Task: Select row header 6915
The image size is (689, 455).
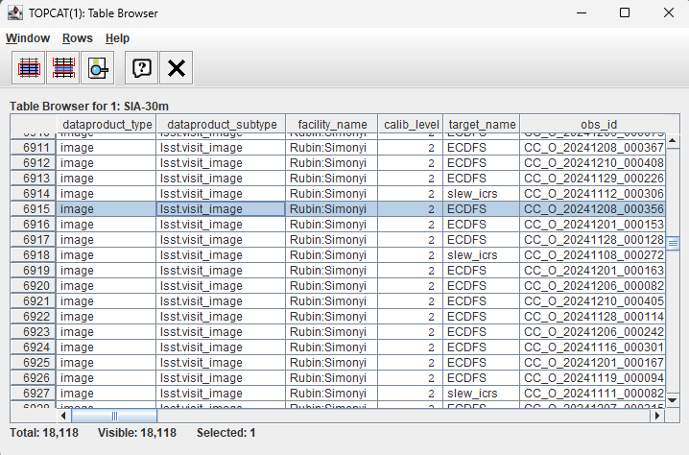Action: [x=33, y=209]
